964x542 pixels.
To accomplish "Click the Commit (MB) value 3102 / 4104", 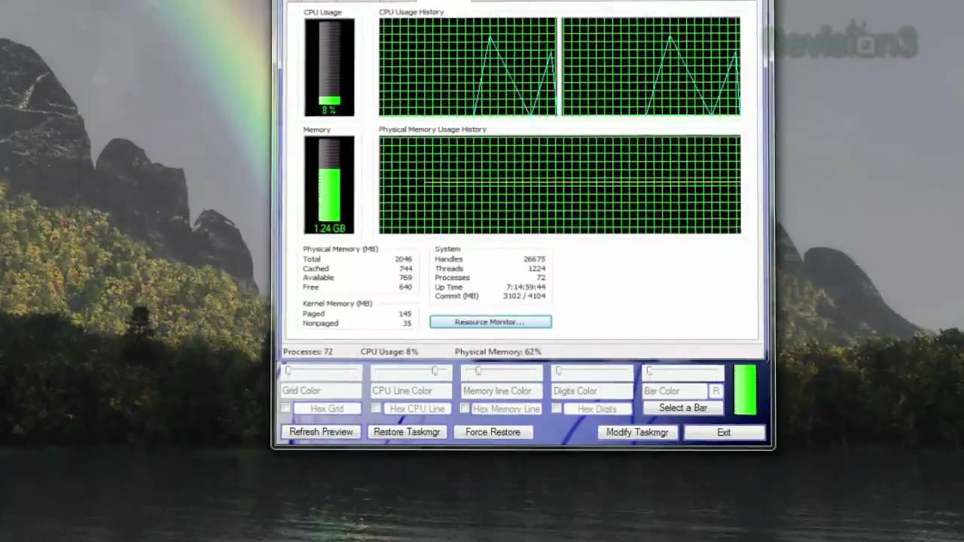I will point(525,296).
